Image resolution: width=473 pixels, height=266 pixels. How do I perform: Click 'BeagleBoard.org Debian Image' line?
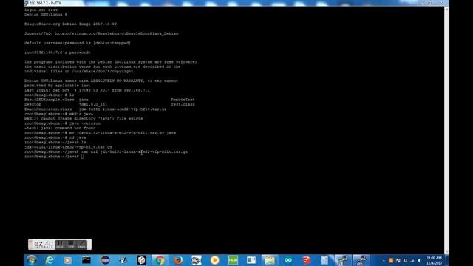coord(71,24)
